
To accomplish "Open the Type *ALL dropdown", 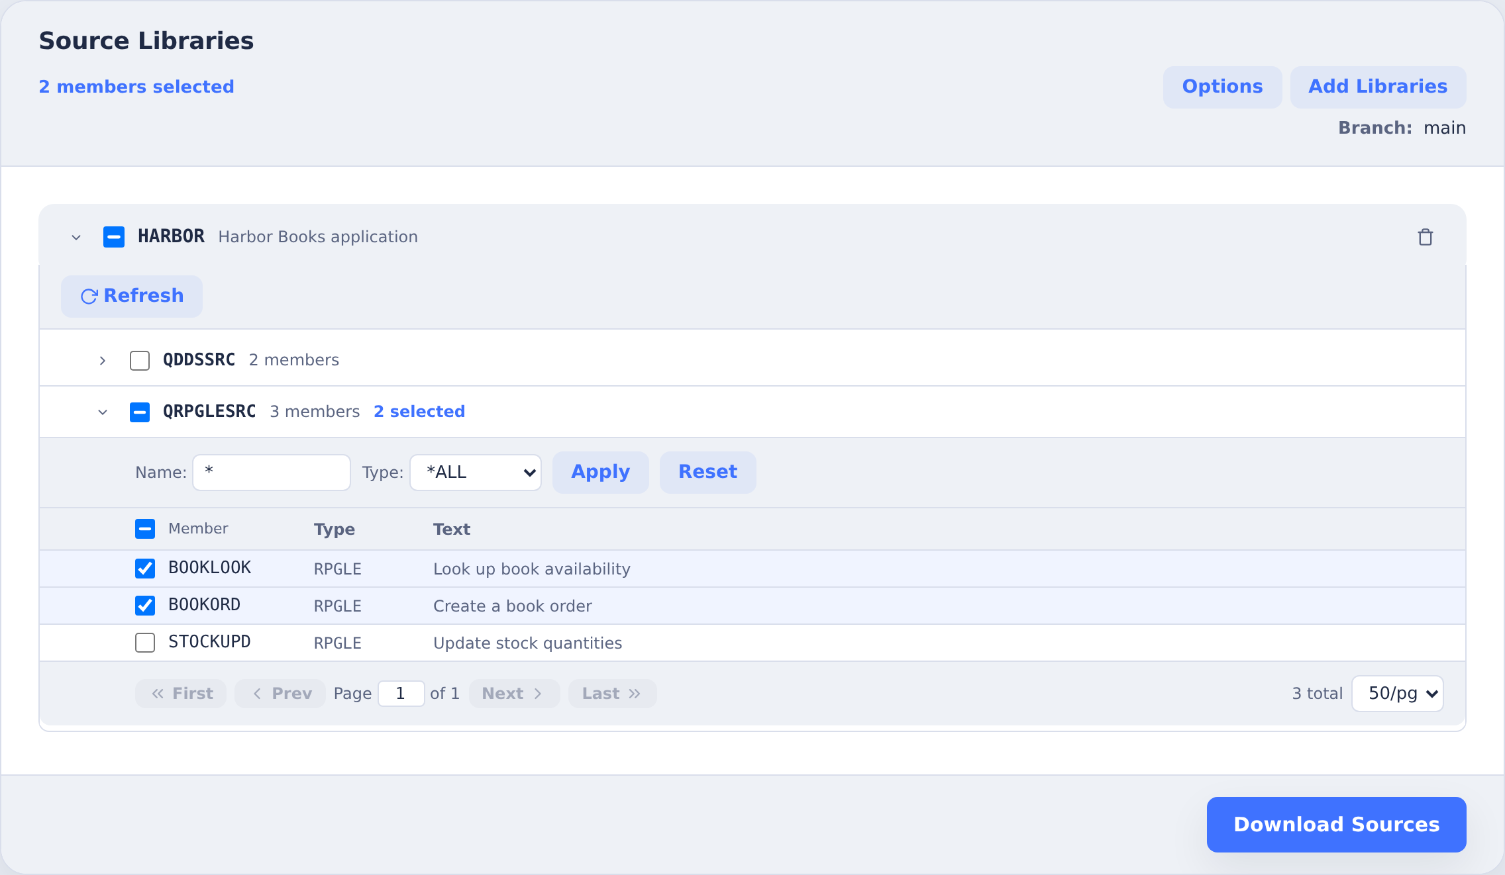I will click(x=476, y=473).
